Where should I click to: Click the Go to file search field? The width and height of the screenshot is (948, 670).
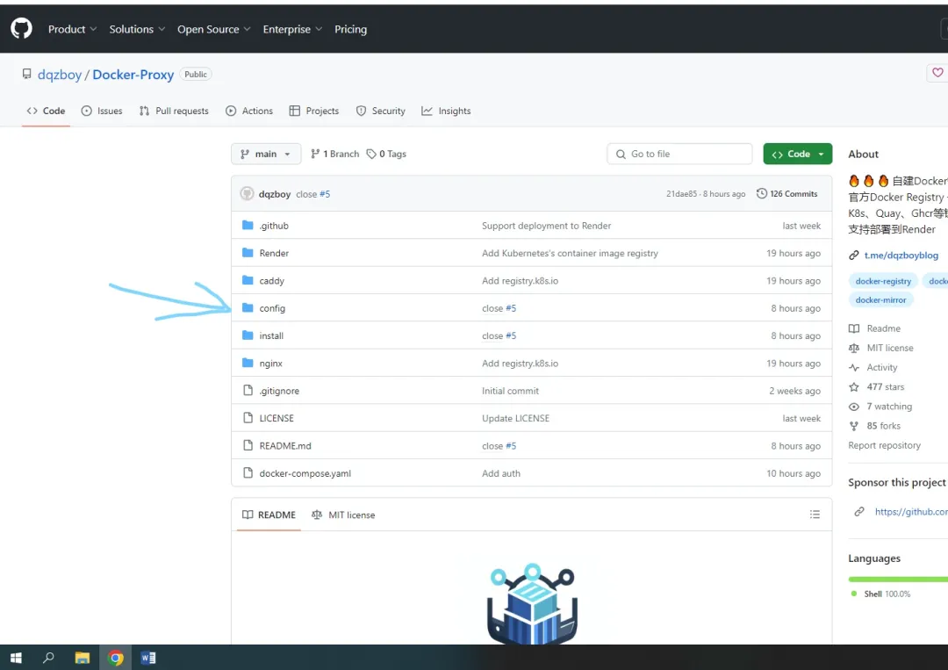click(679, 155)
